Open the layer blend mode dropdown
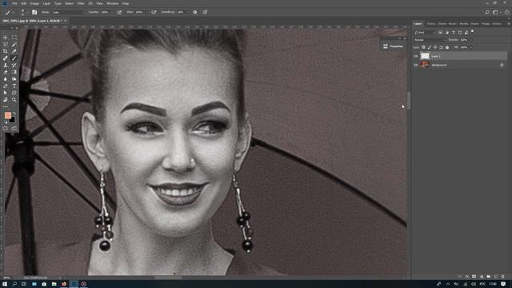Screen dimensions: 512x288 429,40
